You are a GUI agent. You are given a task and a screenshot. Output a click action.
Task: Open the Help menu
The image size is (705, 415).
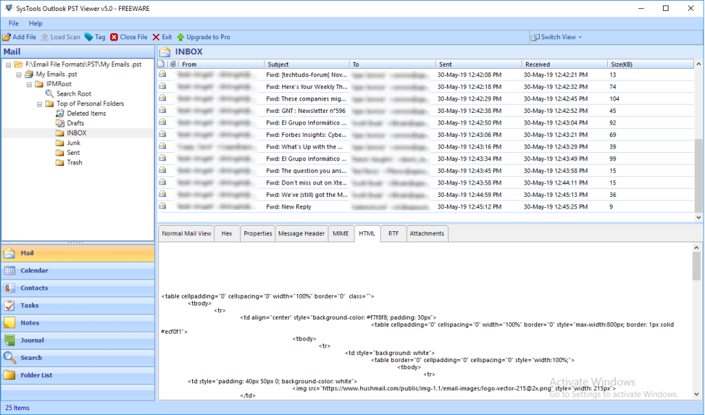pyautogui.click(x=36, y=23)
